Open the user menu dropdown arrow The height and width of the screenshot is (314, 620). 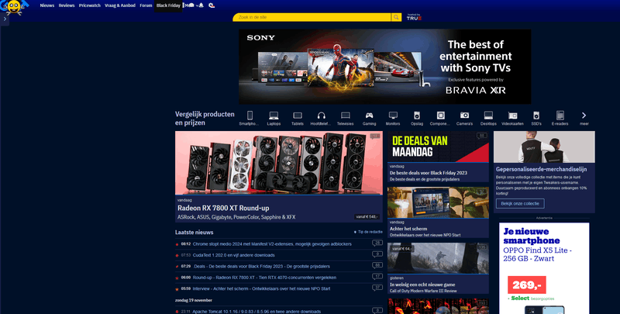point(197,5)
